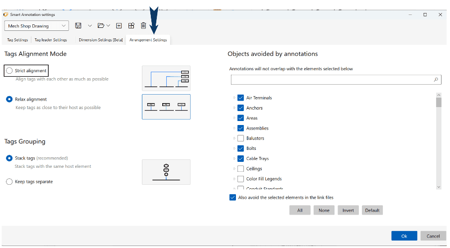Select Relax alignment radio button
This screenshot has height=248, width=450.
point(9,99)
